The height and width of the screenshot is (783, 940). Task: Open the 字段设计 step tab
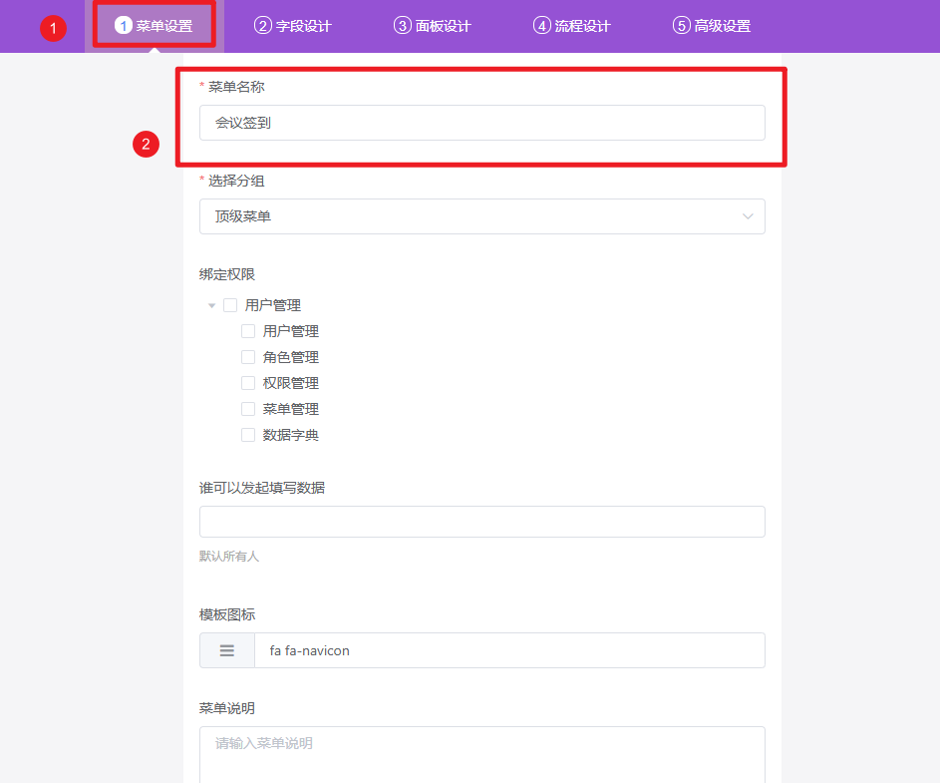(292, 26)
